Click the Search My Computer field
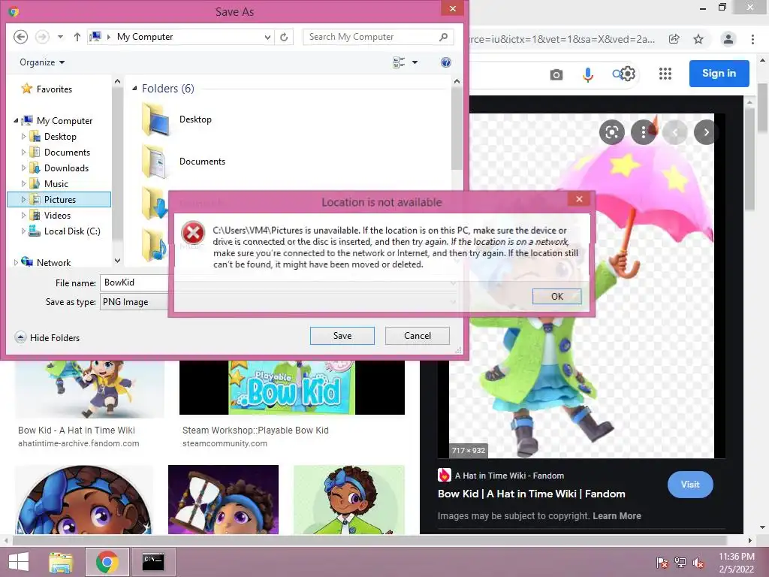The width and height of the screenshot is (769, 577). 378,37
